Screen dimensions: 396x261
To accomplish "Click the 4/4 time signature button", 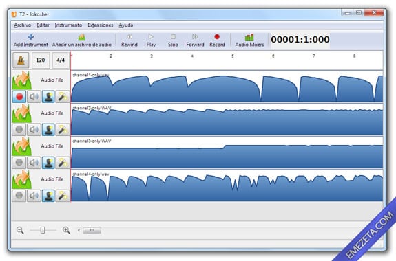I will coord(61,60).
